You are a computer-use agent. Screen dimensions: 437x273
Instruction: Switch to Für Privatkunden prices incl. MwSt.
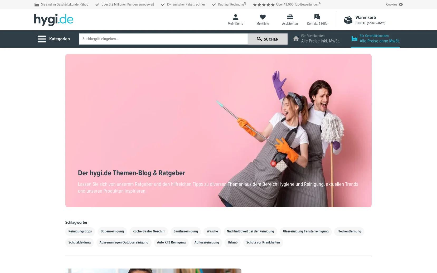pyautogui.click(x=316, y=39)
